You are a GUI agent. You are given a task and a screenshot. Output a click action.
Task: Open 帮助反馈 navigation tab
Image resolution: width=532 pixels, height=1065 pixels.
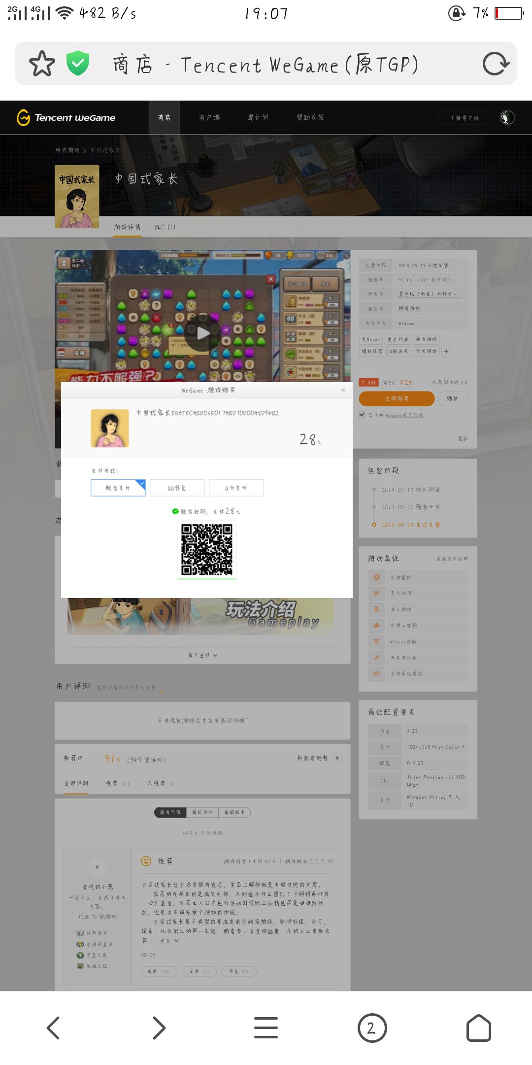pyautogui.click(x=310, y=117)
